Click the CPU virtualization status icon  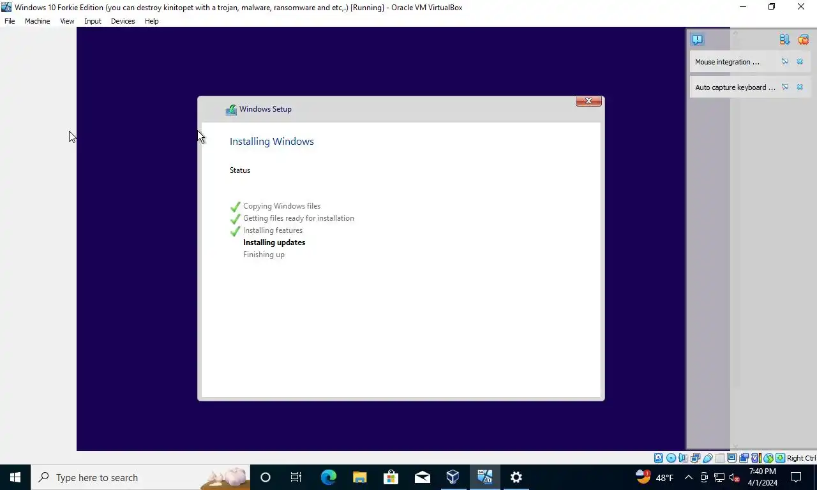click(x=756, y=458)
